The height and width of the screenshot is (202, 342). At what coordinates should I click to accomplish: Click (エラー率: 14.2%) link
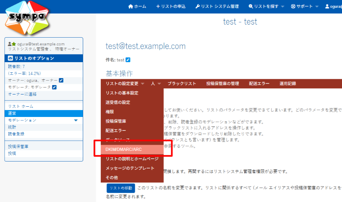point(25,74)
